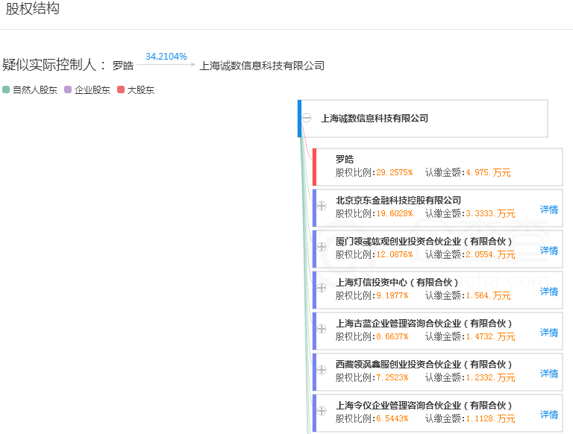Click 罗皓's share ratio 29.2575%

click(x=395, y=172)
